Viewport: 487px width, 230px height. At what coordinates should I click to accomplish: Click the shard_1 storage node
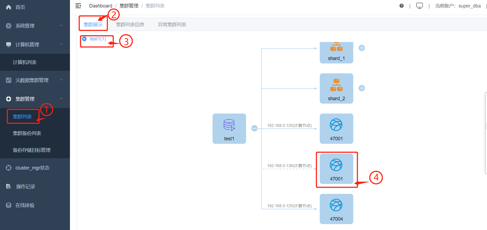[x=336, y=52]
